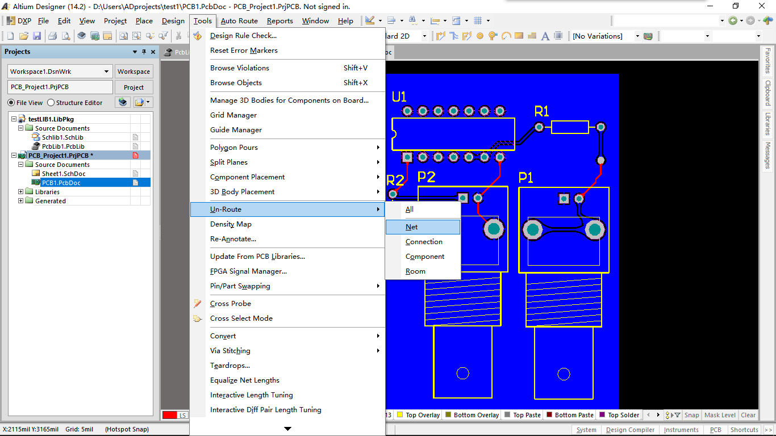Image resolution: width=776 pixels, height=436 pixels.
Task: Open the Design Compiler panel button
Action: tap(630, 430)
